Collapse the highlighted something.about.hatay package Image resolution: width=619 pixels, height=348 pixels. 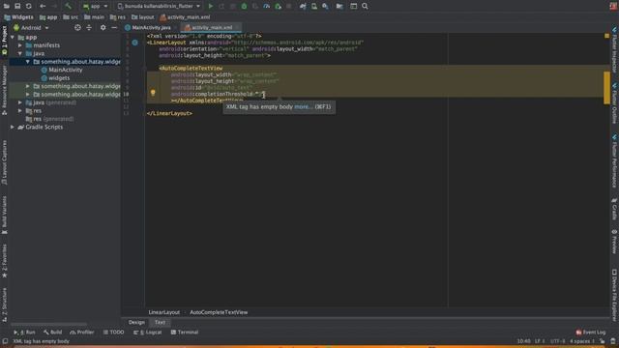(x=28, y=62)
